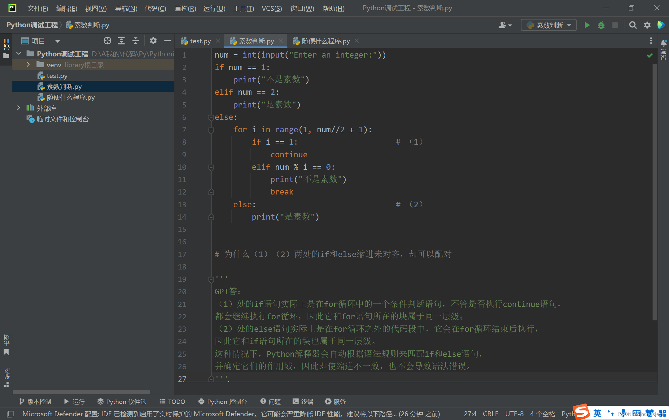This screenshot has width=669, height=420.
Task: Open VCS(S) menu
Action: click(272, 8)
